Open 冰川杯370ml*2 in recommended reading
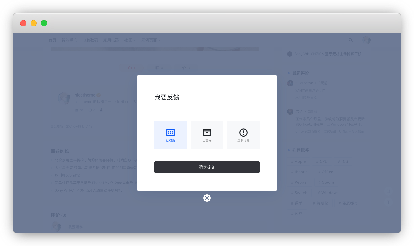 67,175
